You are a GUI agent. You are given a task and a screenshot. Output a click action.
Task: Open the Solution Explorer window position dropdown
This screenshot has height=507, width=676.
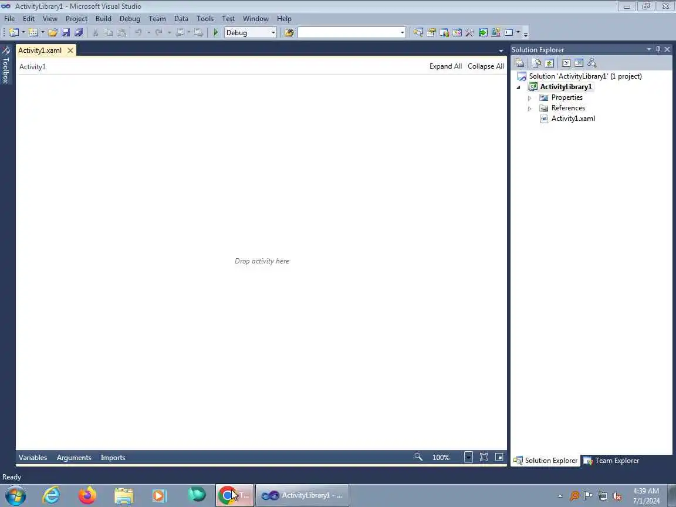coord(648,49)
